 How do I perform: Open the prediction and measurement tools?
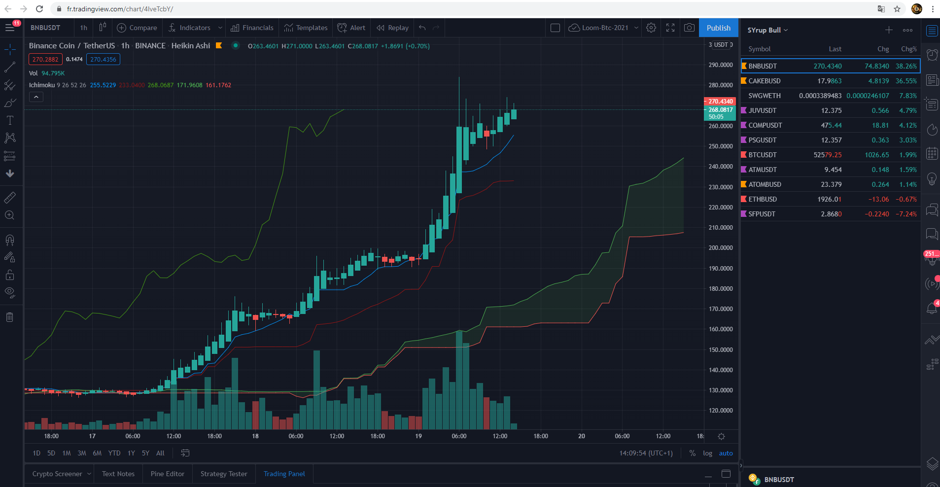(x=10, y=156)
